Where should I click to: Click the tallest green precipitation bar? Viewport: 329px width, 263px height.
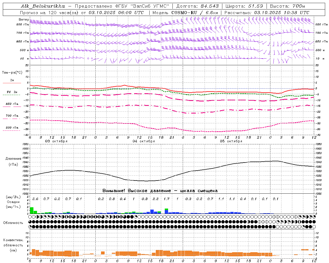[32, 210]
